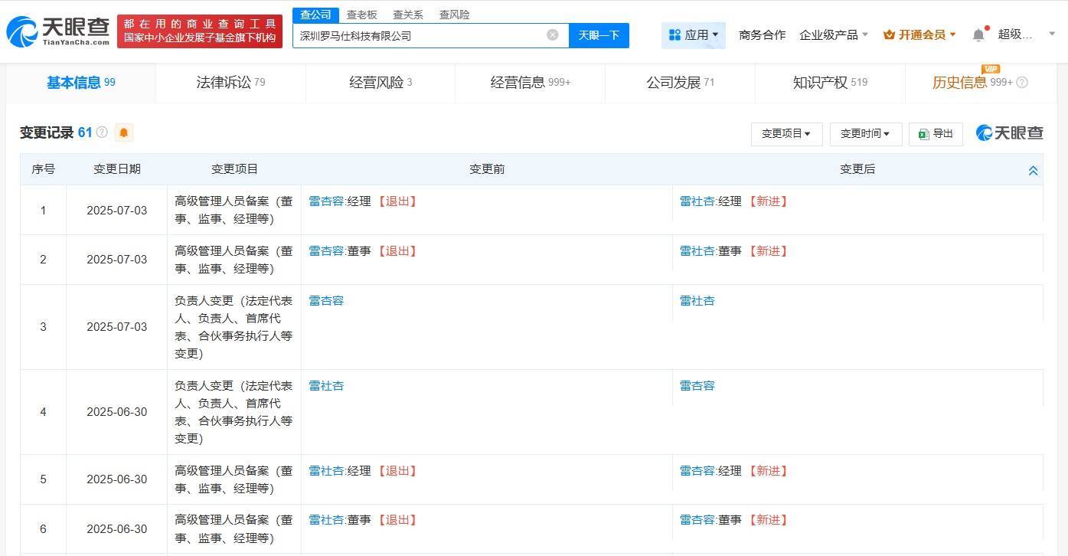
Task: Switch to 经营信息 tab
Action: (531, 83)
